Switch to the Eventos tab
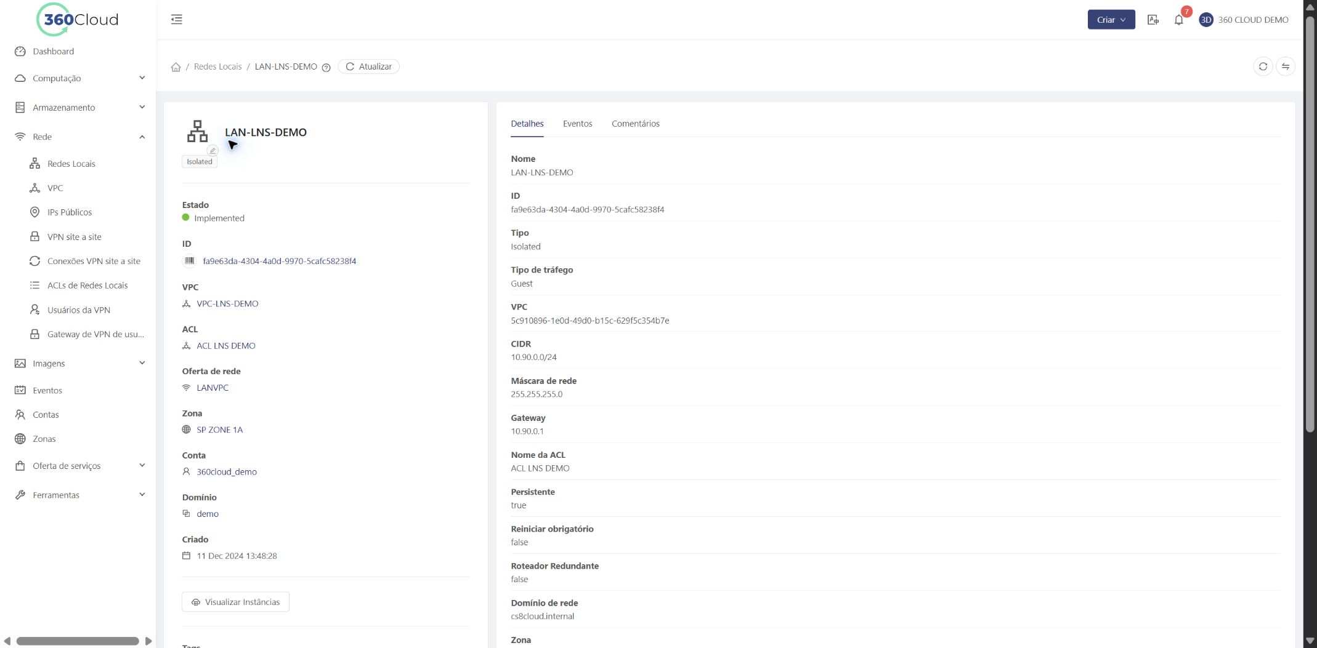The height and width of the screenshot is (648, 1317). (577, 124)
